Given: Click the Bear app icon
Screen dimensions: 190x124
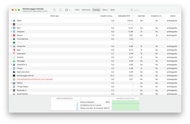Looking at the screenshot, I should [14, 50].
